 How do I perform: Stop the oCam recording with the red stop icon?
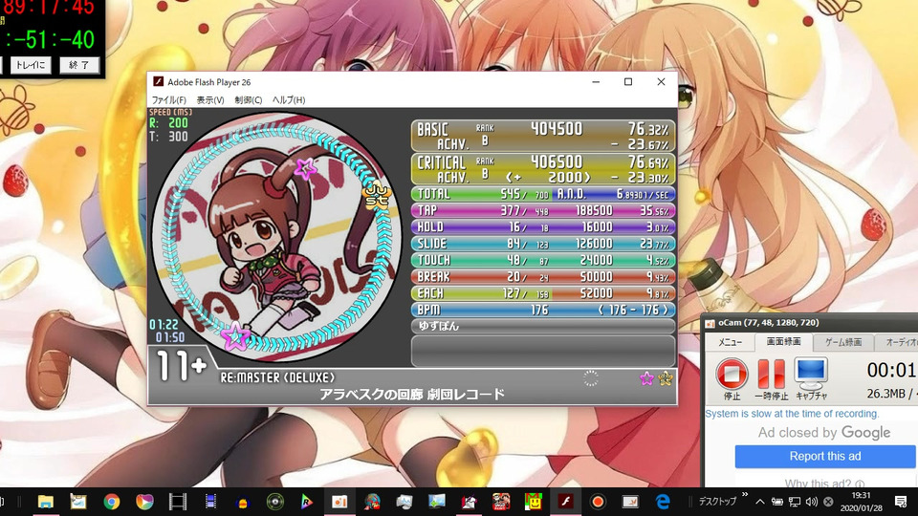pos(732,374)
